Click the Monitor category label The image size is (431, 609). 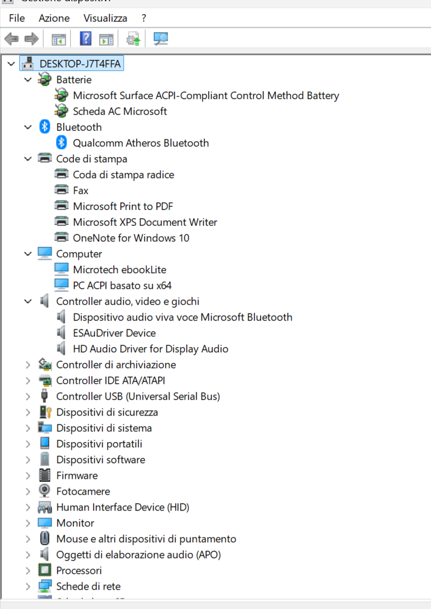(76, 523)
